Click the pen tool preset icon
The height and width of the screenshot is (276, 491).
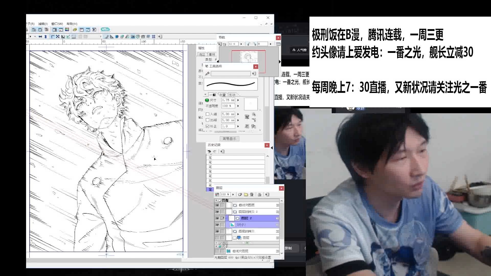click(207, 74)
